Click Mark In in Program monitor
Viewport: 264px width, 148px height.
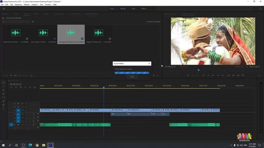(x=193, y=76)
